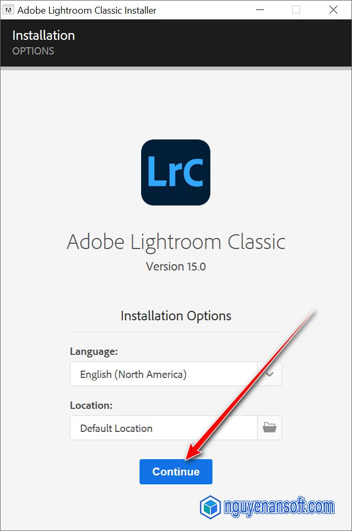
Task: Click the disabled maximize window box
Action: click(x=296, y=10)
